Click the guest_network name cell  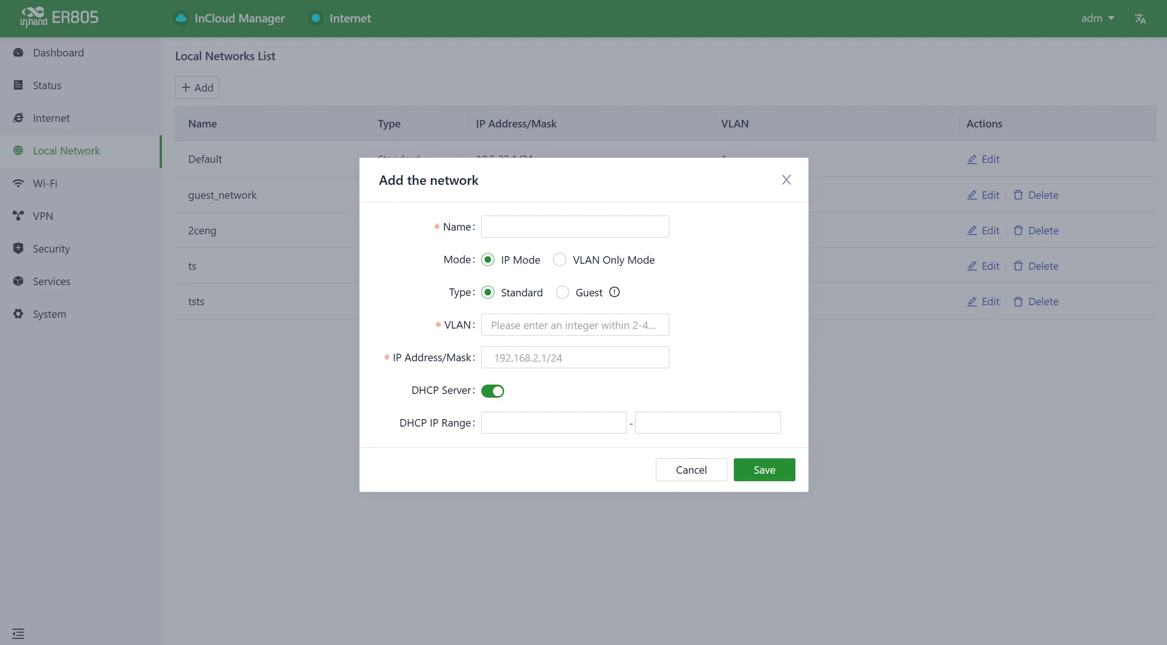pyautogui.click(x=222, y=195)
